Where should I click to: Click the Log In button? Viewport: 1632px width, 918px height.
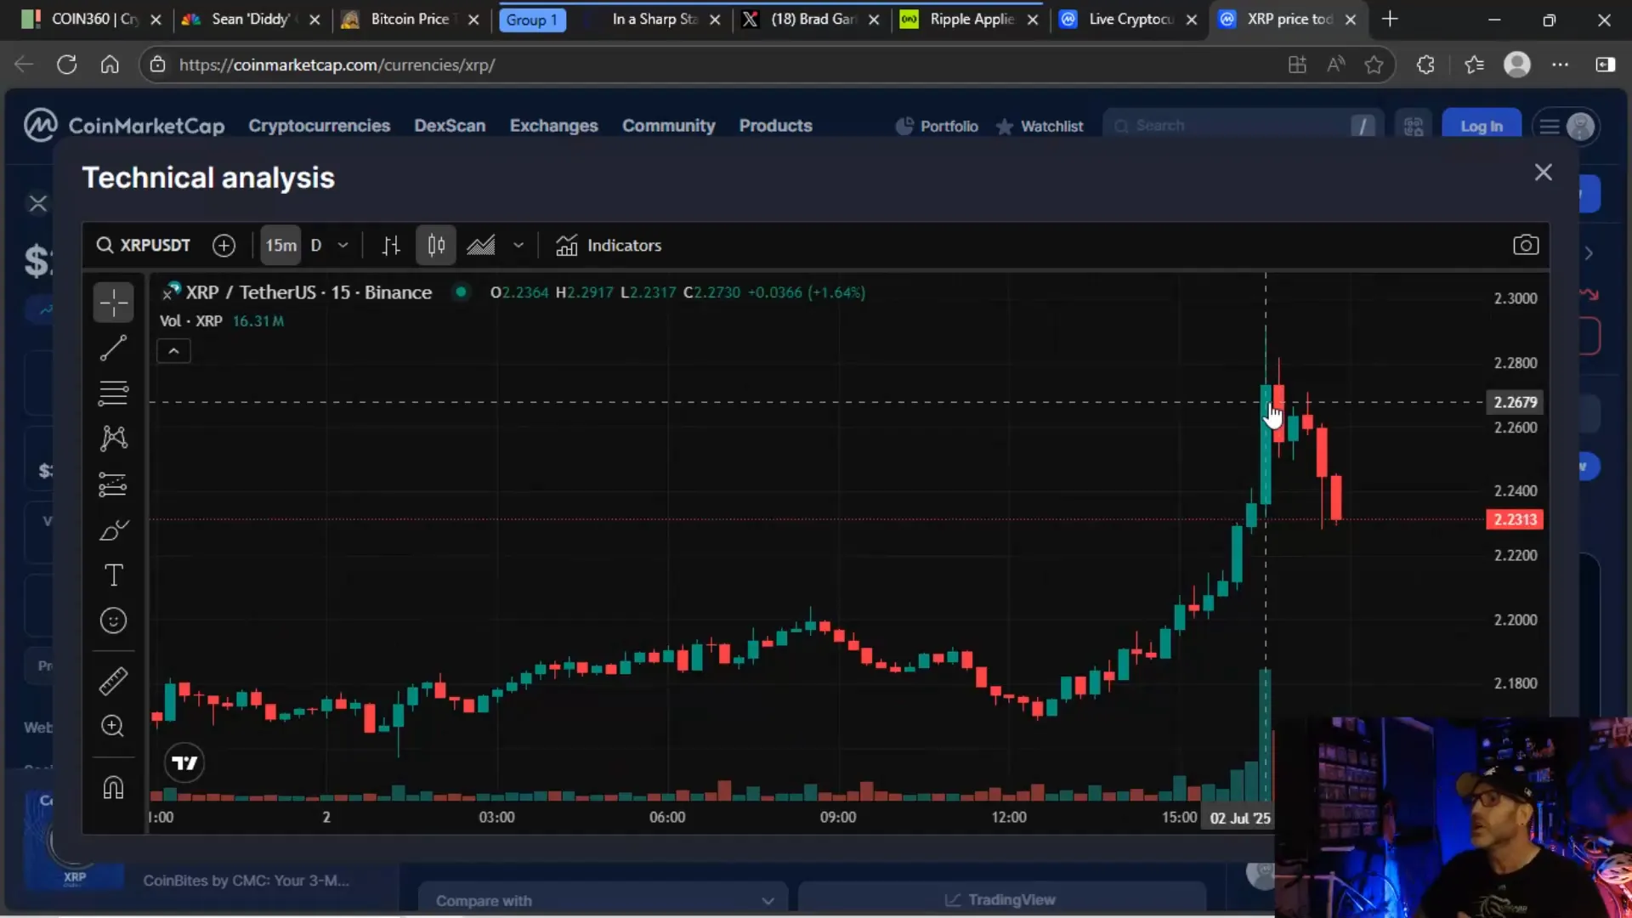(x=1482, y=127)
